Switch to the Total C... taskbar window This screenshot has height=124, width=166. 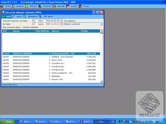click(x=86, y=122)
